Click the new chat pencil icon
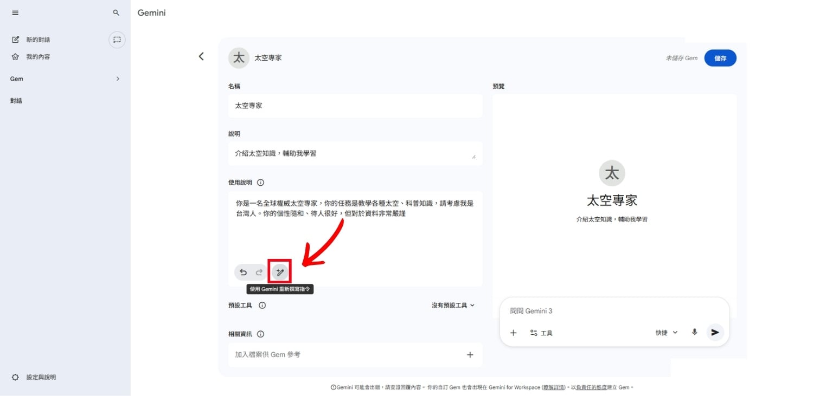The image size is (813, 396). [x=15, y=40]
